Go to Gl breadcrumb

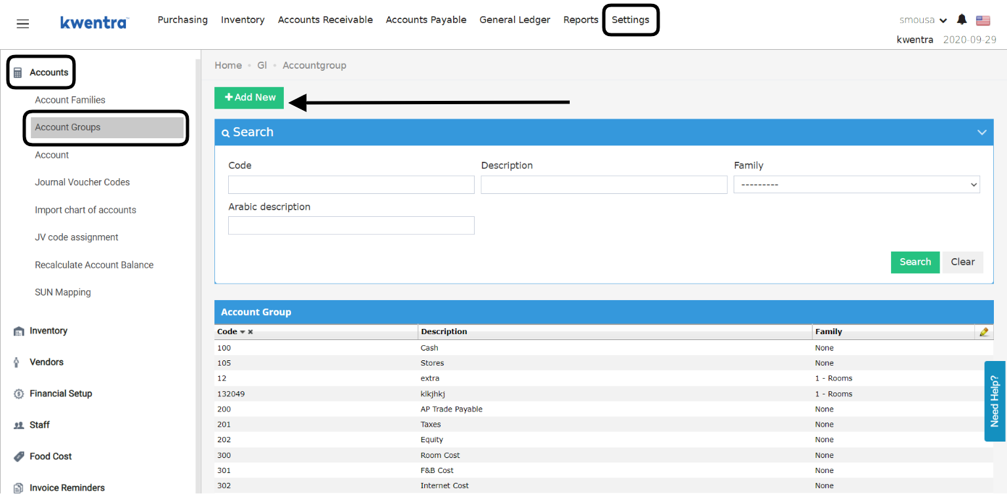262,66
